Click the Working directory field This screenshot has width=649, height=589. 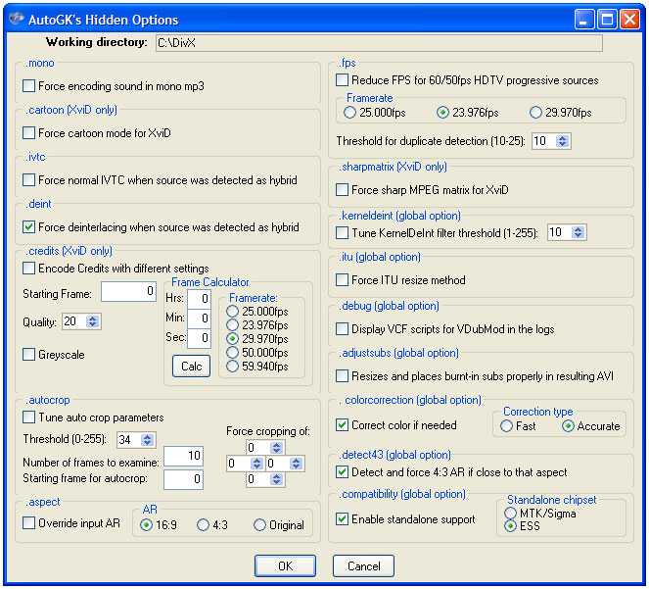pos(379,43)
